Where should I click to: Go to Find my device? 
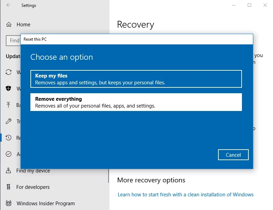(x=33, y=171)
